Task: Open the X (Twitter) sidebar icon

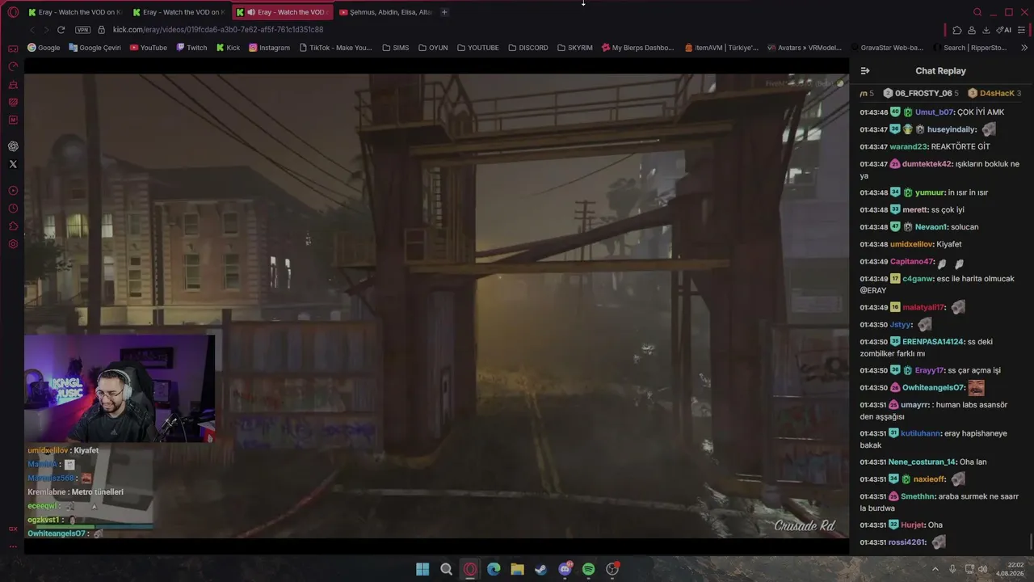Action: coord(13,164)
